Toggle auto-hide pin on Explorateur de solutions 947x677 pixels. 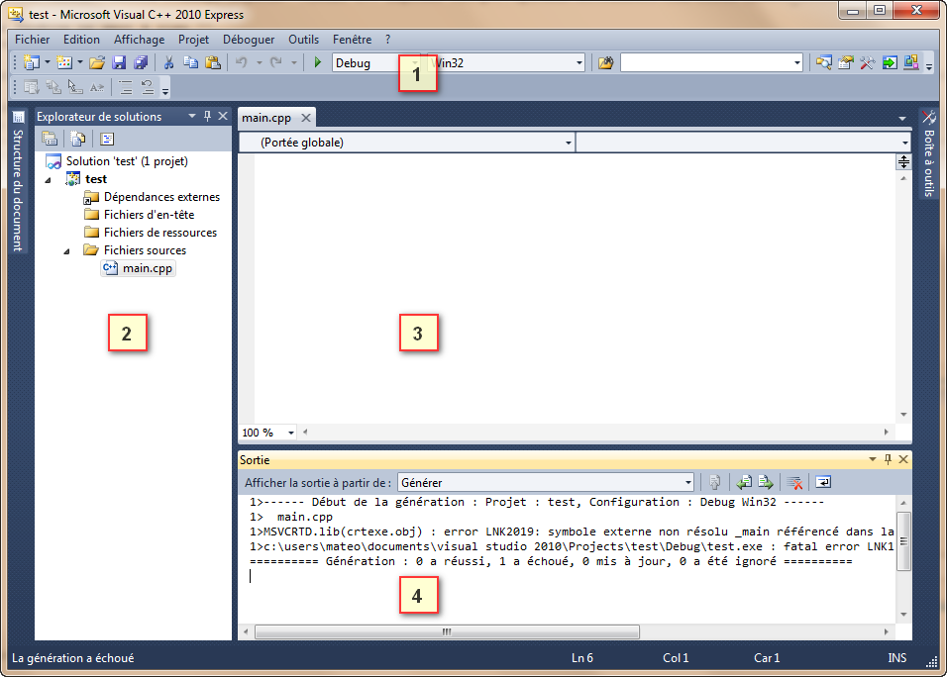click(206, 117)
